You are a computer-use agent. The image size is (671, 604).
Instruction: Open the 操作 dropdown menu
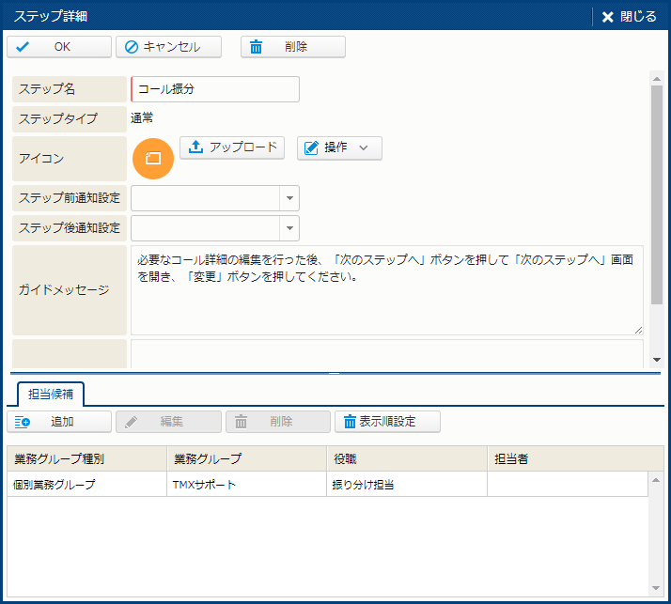(339, 148)
